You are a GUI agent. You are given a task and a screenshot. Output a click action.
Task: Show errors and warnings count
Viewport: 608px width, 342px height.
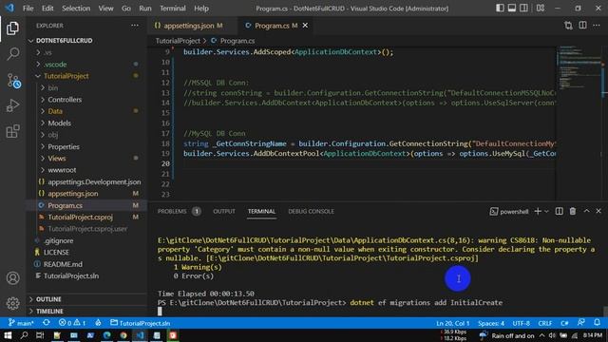tap(72, 323)
